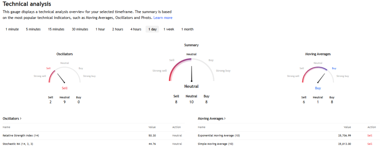The image size is (386, 147).
Task: Click the Neutral action for Relative Strength Index
Action: pos(177,136)
